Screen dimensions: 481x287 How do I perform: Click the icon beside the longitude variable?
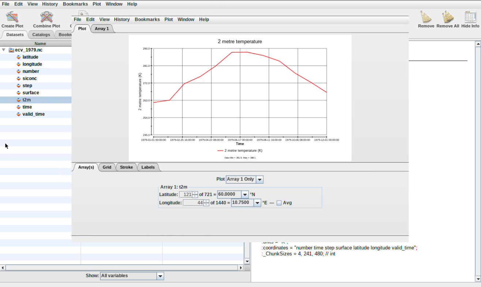coord(19,64)
